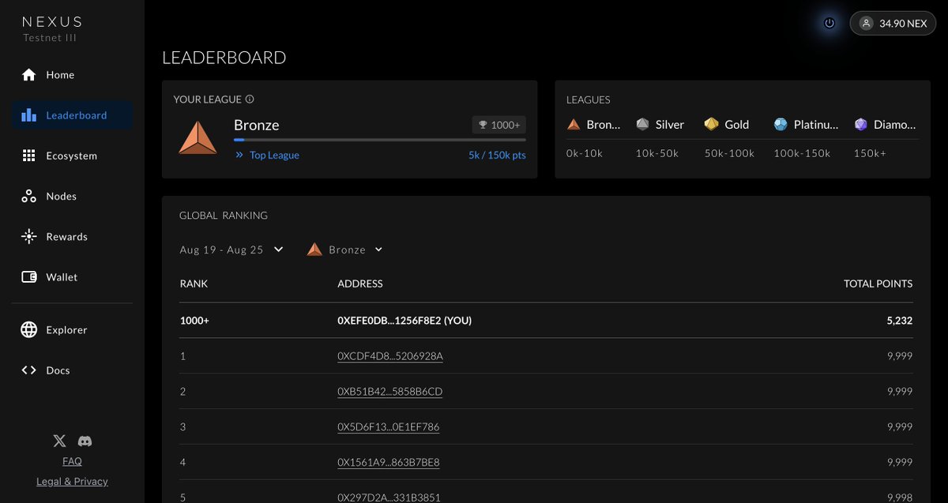The image size is (948, 503).
Task: Click the user profile icon beside NEX balance
Action: coord(866,24)
